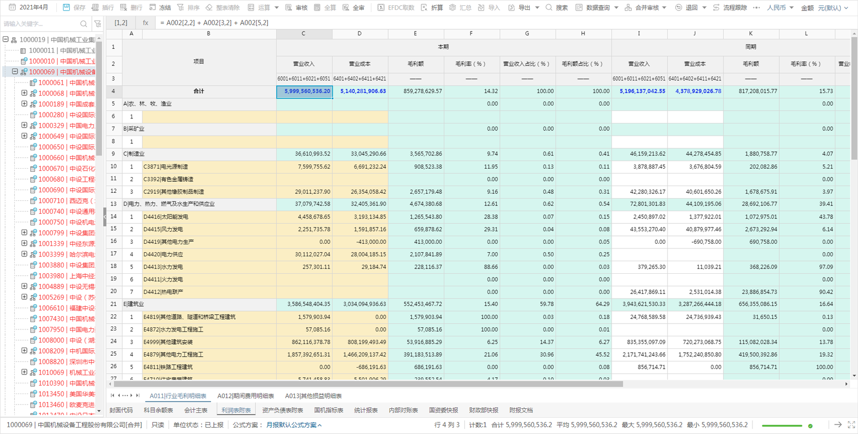This screenshot has height=434, width=858.
Task: Click the Full Calculate (全算) icon
Action: point(317,7)
